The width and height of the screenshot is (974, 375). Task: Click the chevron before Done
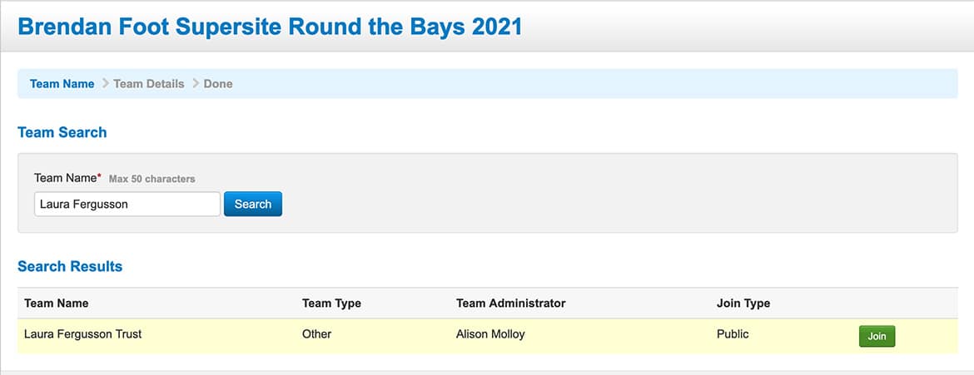coord(195,84)
